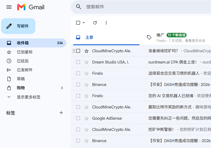Click the inbox unread count 236
211x148 pixels.
click(60, 43)
